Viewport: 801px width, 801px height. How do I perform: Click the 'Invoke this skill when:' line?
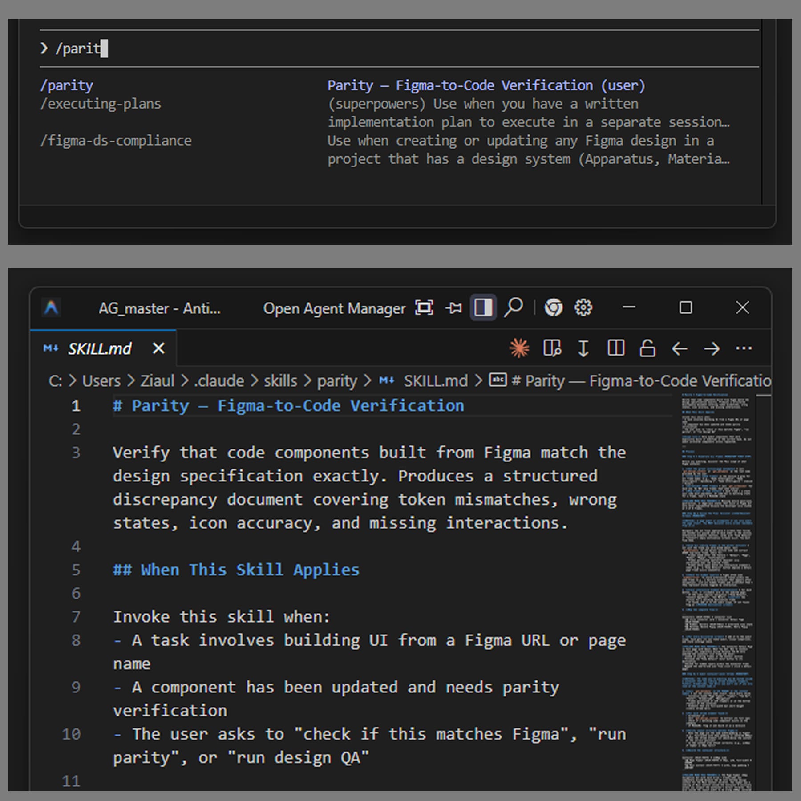[x=221, y=617]
